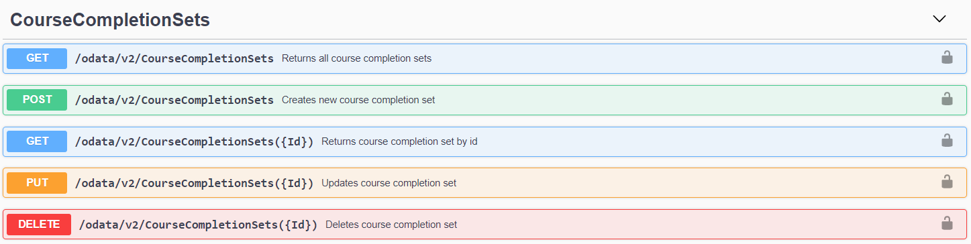This screenshot has height=244, width=971.
Task: Open GET CourseCompletionSets({Id}) path
Action: pyautogui.click(x=195, y=141)
